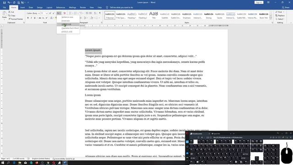Image resolution: width=293 pixels, height=165 pixels.
Task: Open the font name dropdown
Action: [39, 13]
